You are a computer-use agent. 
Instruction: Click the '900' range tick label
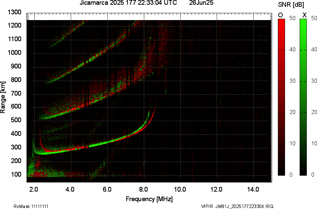pos(16,66)
